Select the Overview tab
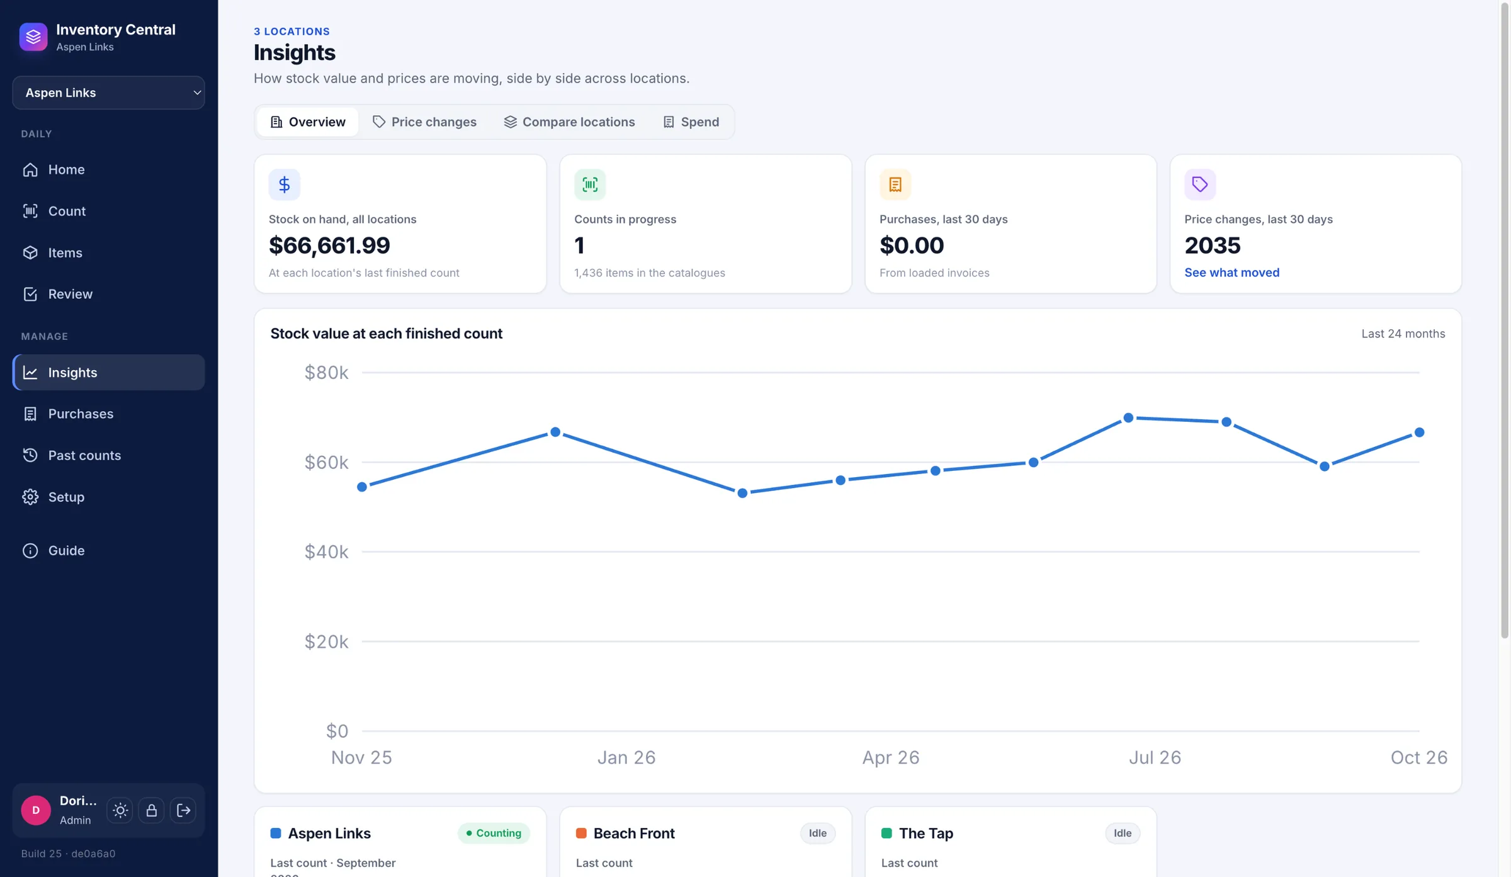The width and height of the screenshot is (1511, 877). (308, 122)
